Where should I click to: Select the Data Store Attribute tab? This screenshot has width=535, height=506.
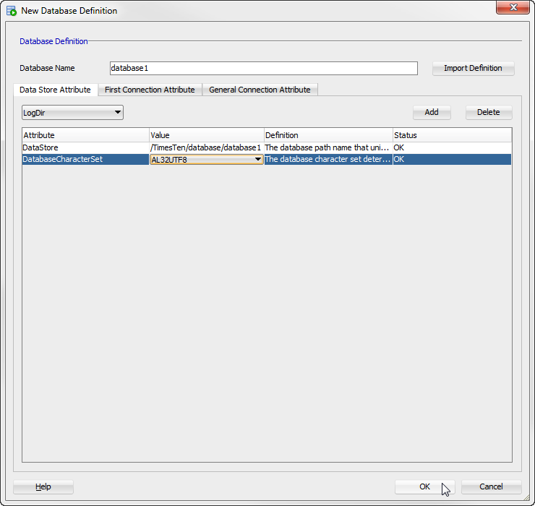click(55, 90)
